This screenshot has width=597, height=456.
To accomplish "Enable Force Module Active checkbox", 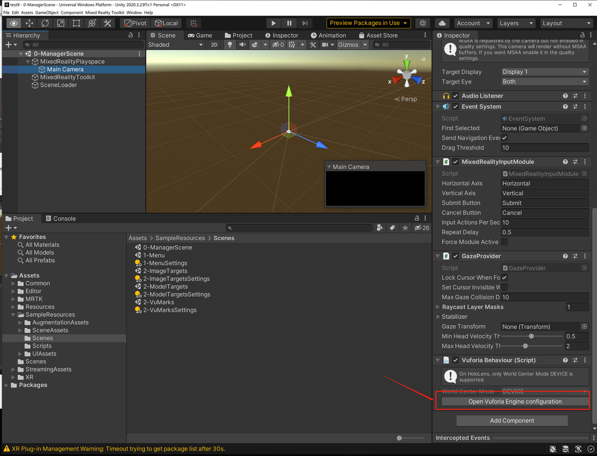I will click(504, 242).
